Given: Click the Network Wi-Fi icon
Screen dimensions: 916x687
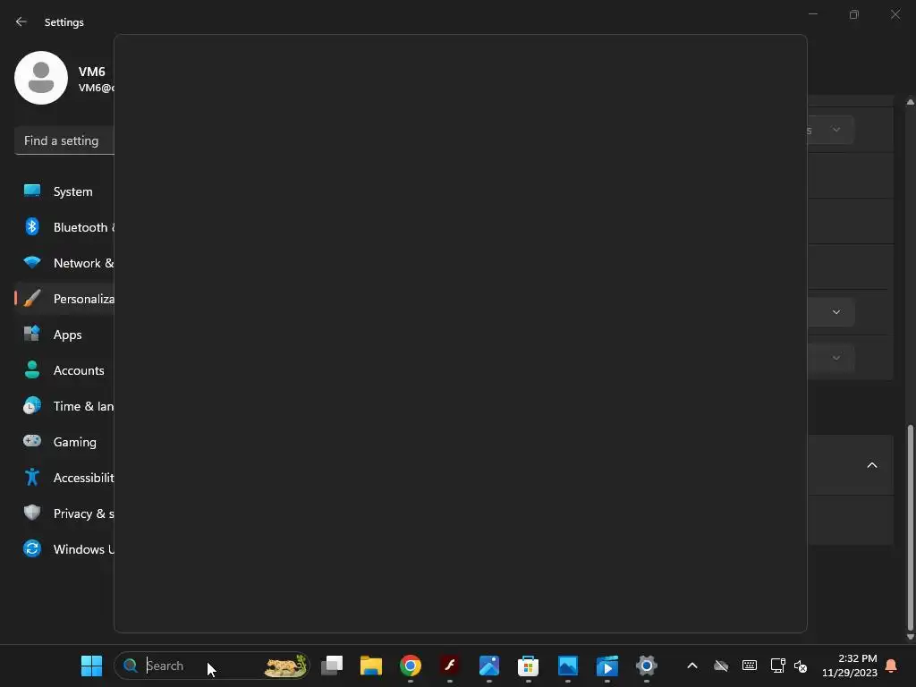Looking at the screenshot, I should 32,262.
